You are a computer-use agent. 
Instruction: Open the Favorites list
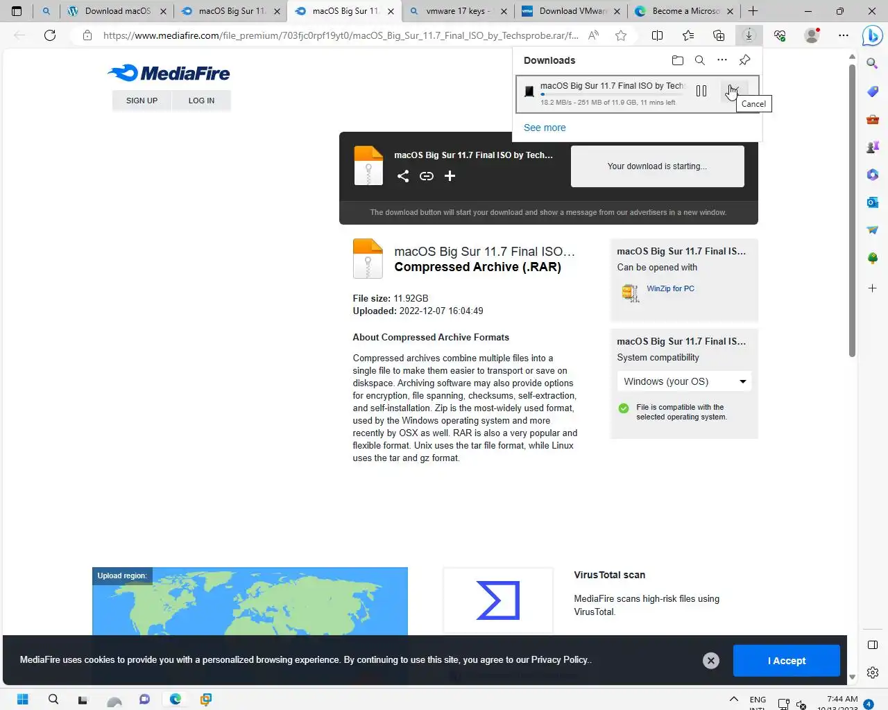click(688, 35)
